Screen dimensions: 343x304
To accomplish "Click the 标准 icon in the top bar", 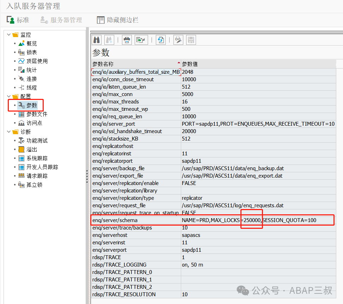I will coord(10,20).
